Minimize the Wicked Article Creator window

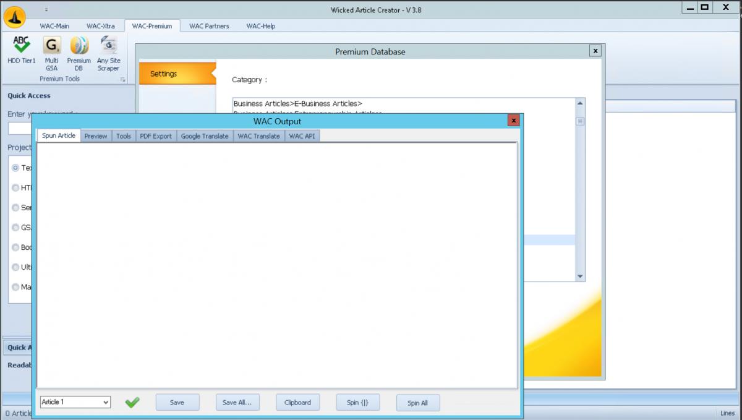point(691,7)
